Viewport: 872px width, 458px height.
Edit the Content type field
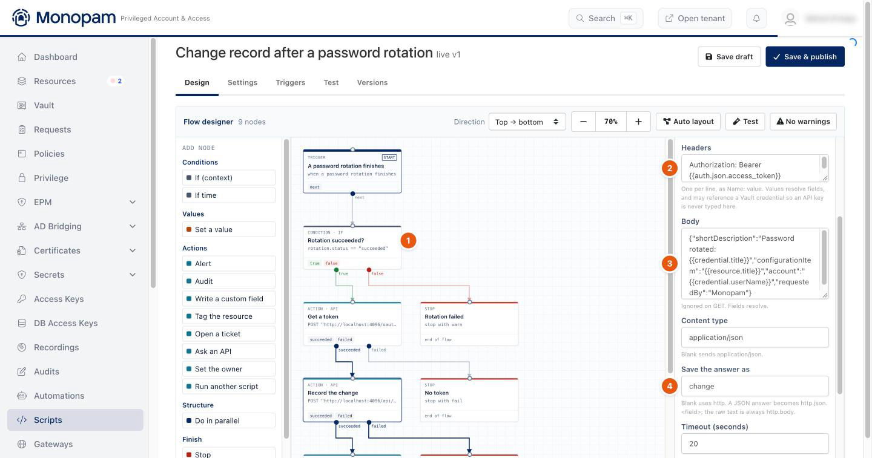pos(755,338)
